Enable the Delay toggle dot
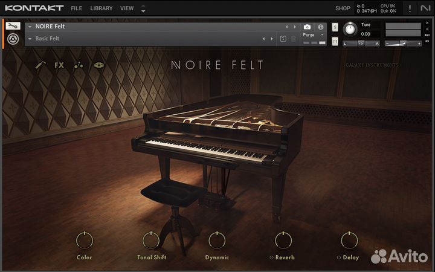This screenshot has height=272, width=435. (339, 257)
